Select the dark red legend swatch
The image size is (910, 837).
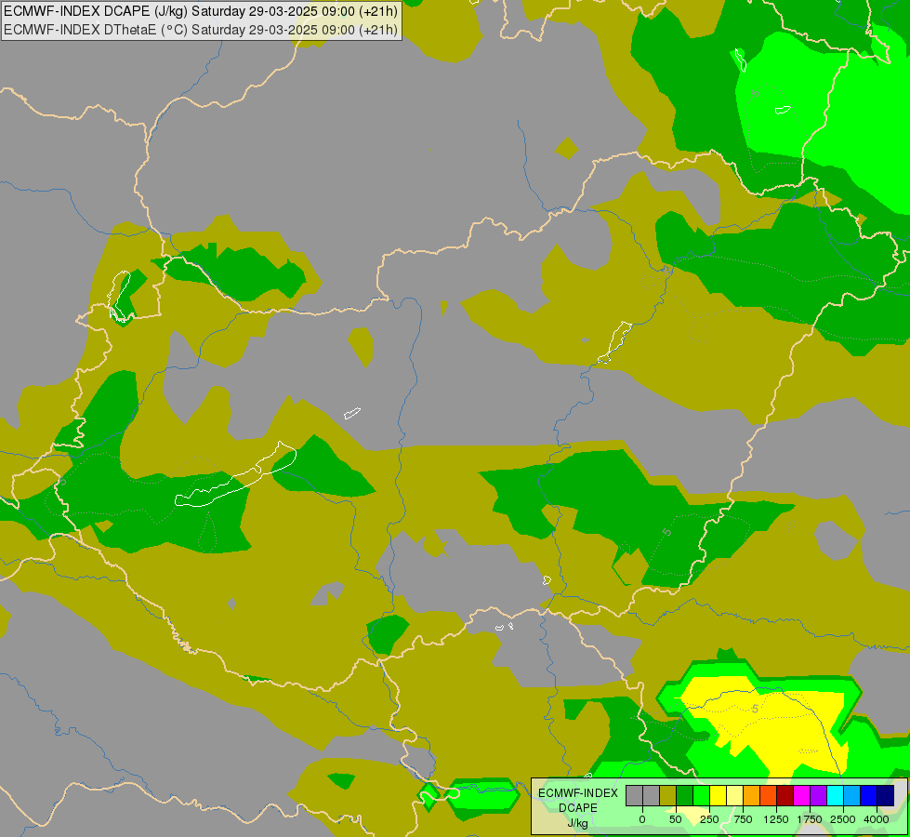785,795
